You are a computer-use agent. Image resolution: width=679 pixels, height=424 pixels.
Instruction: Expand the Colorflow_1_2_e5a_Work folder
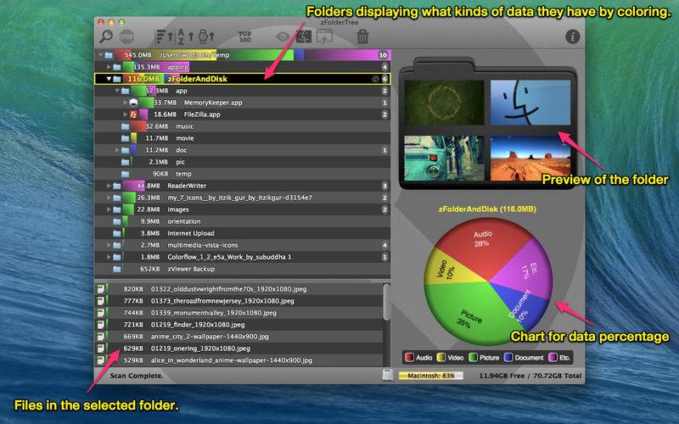[109, 257]
